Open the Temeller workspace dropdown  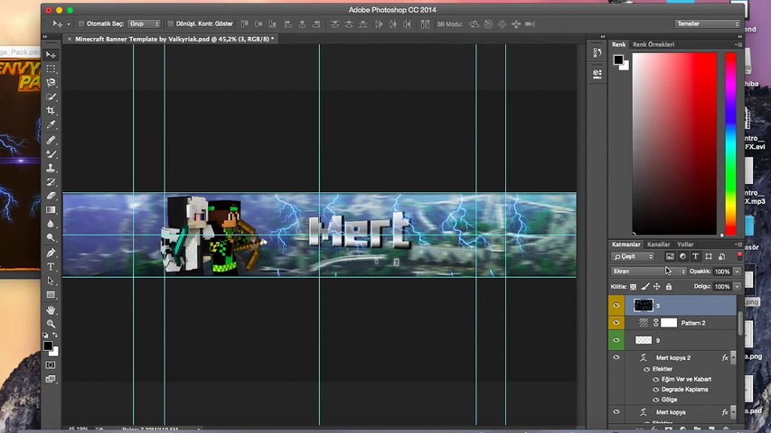[708, 23]
